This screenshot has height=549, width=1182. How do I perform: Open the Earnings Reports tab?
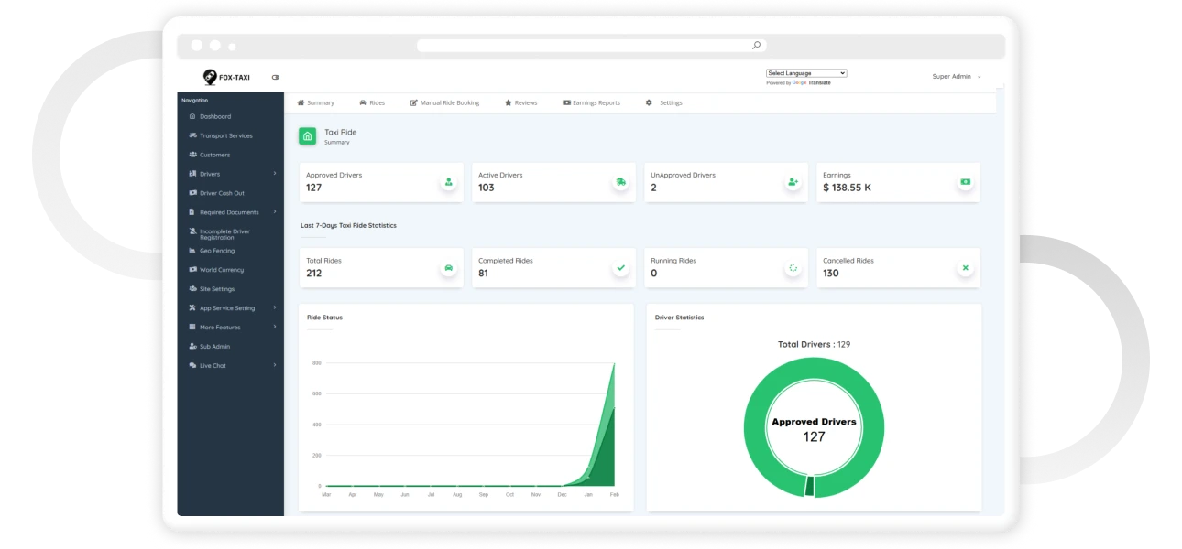591,102
